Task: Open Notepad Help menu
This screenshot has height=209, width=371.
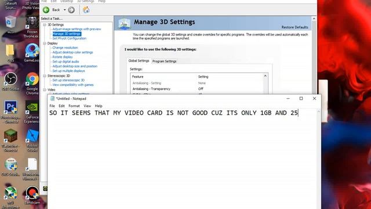Action: coord(99,106)
